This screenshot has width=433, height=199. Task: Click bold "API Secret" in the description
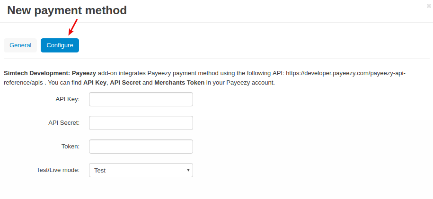[x=125, y=83]
